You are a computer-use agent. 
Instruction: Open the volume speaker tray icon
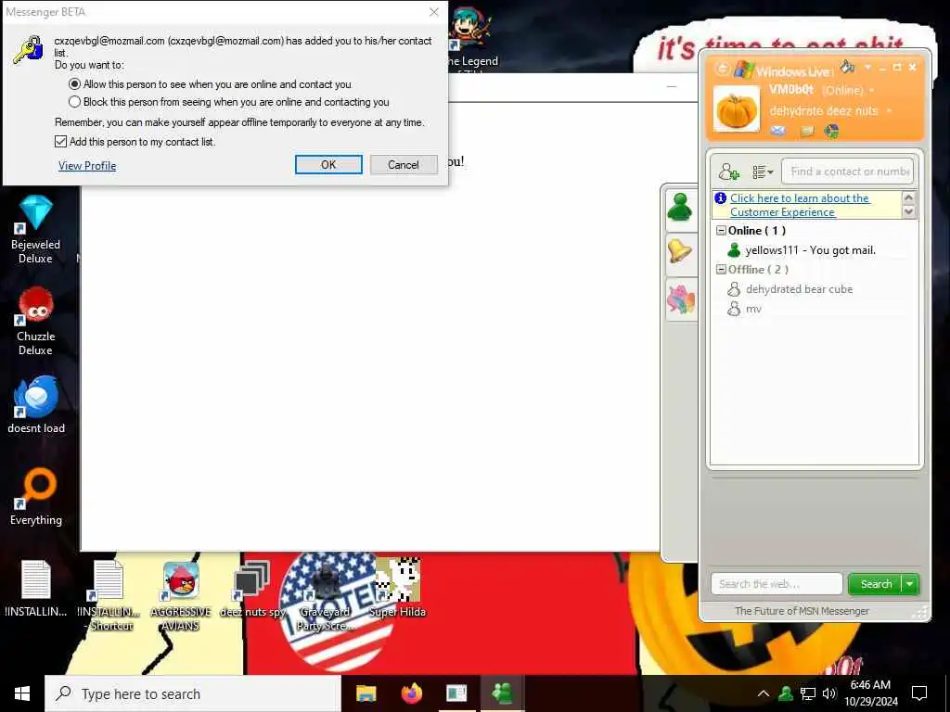pos(829,693)
